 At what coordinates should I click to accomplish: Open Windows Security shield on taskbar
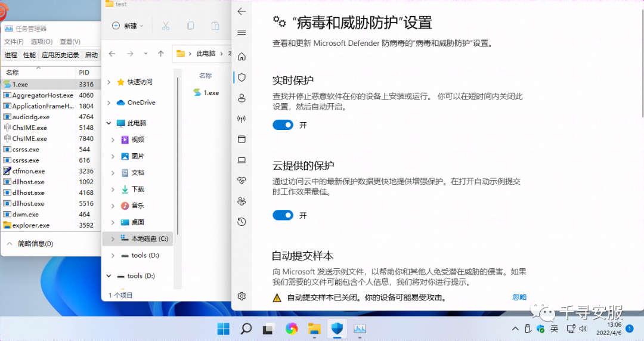coord(337,328)
